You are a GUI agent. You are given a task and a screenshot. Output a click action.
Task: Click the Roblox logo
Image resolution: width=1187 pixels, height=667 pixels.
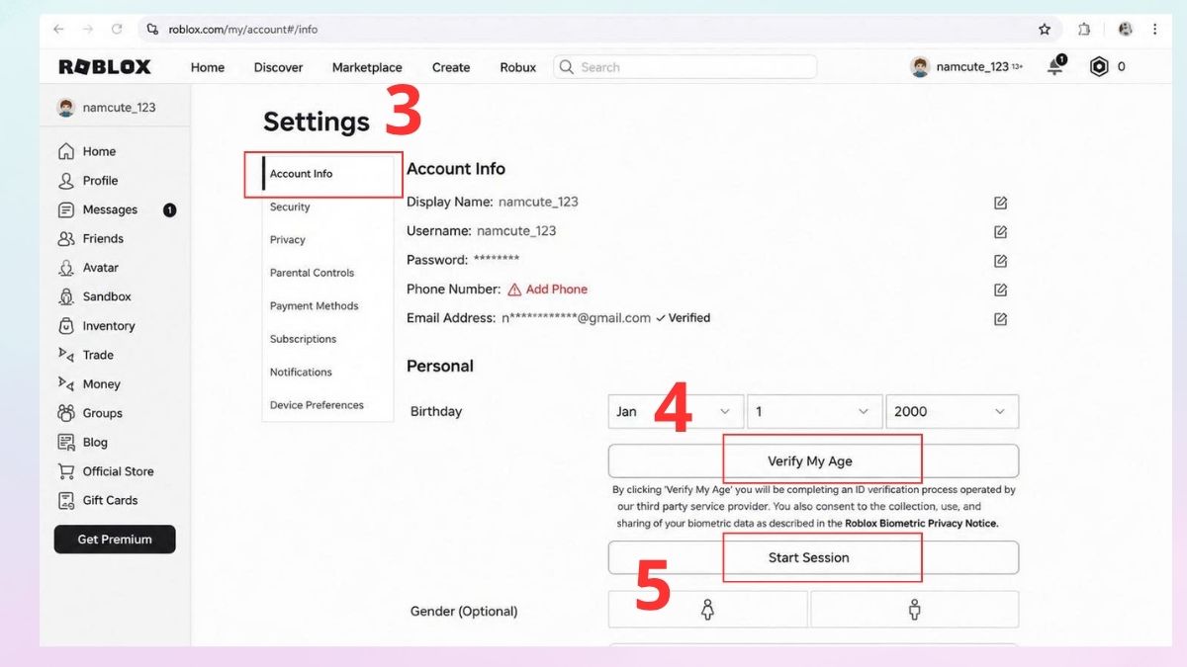tap(105, 67)
